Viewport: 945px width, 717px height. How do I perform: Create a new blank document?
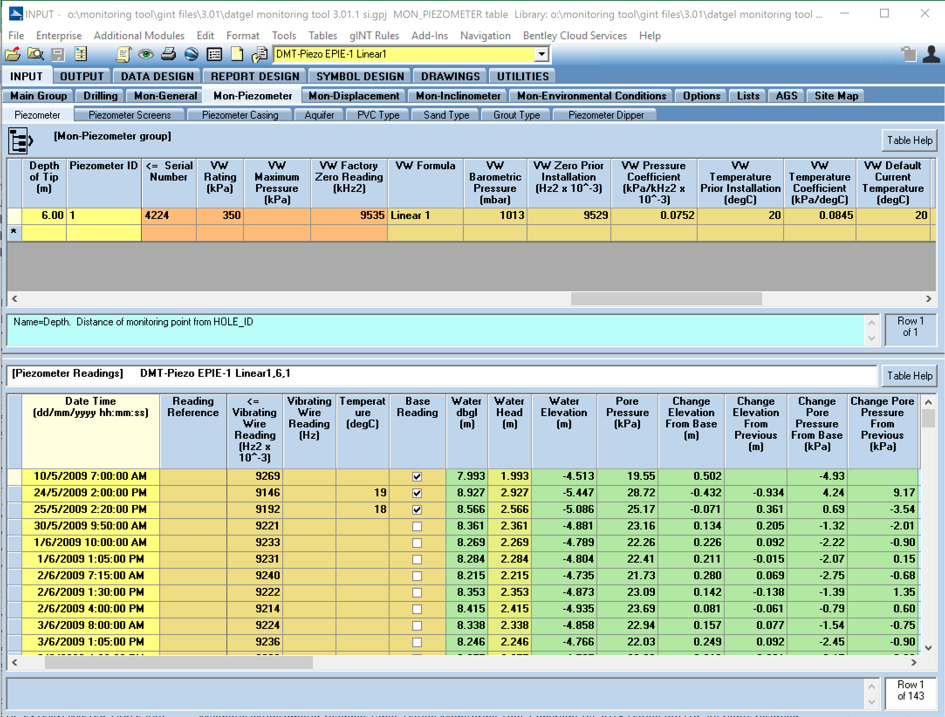(236, 55)
